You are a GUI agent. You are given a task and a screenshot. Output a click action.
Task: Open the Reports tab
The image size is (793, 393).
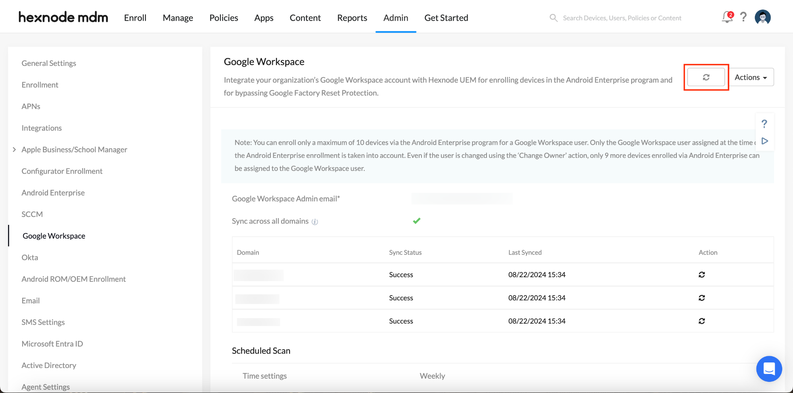pyautogui.click(x=352, y=18)
